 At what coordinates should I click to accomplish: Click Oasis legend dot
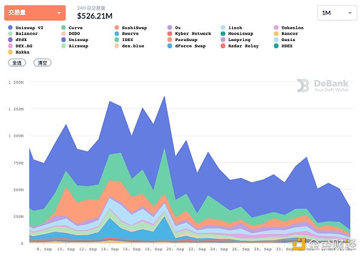(x=276, y=39)
